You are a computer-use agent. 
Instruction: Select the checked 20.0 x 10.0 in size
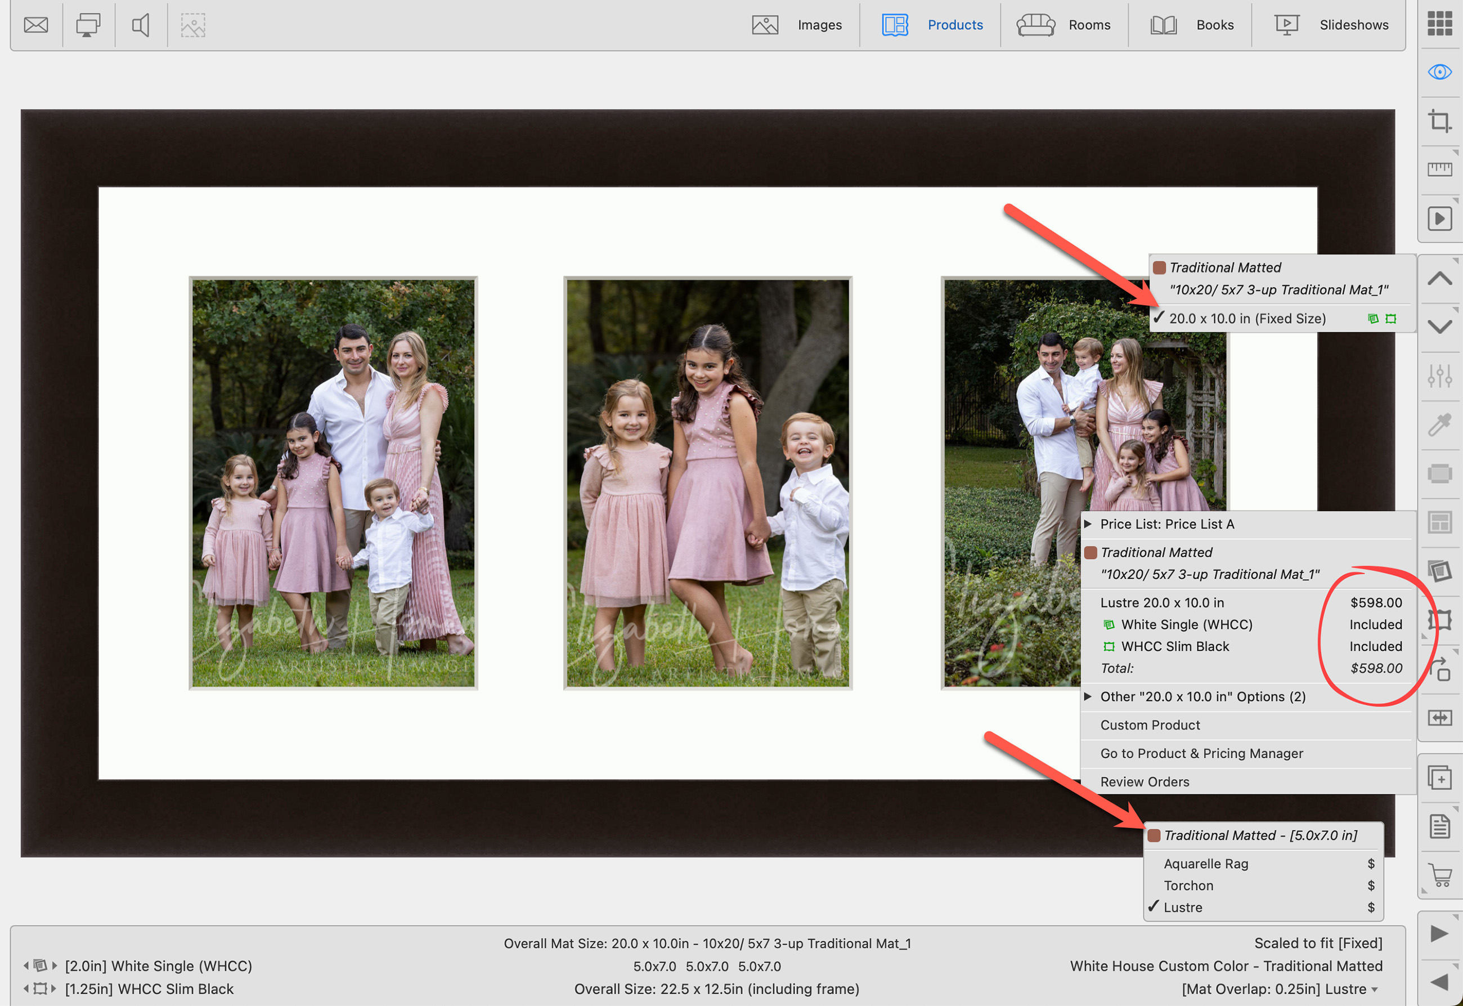click(x=1247, y=318)
